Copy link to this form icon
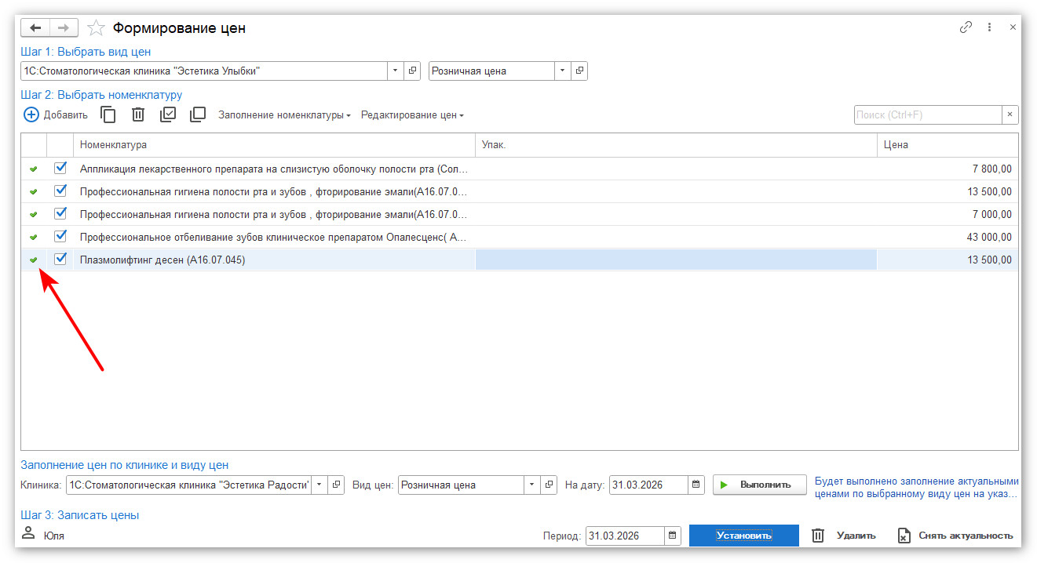Viewport: 1037px width, 563px height. point(966,27)
